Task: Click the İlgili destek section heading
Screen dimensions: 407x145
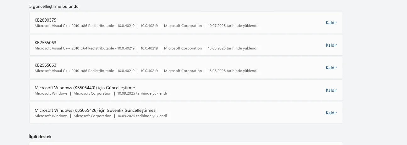Action: click(x=40, y=137)
